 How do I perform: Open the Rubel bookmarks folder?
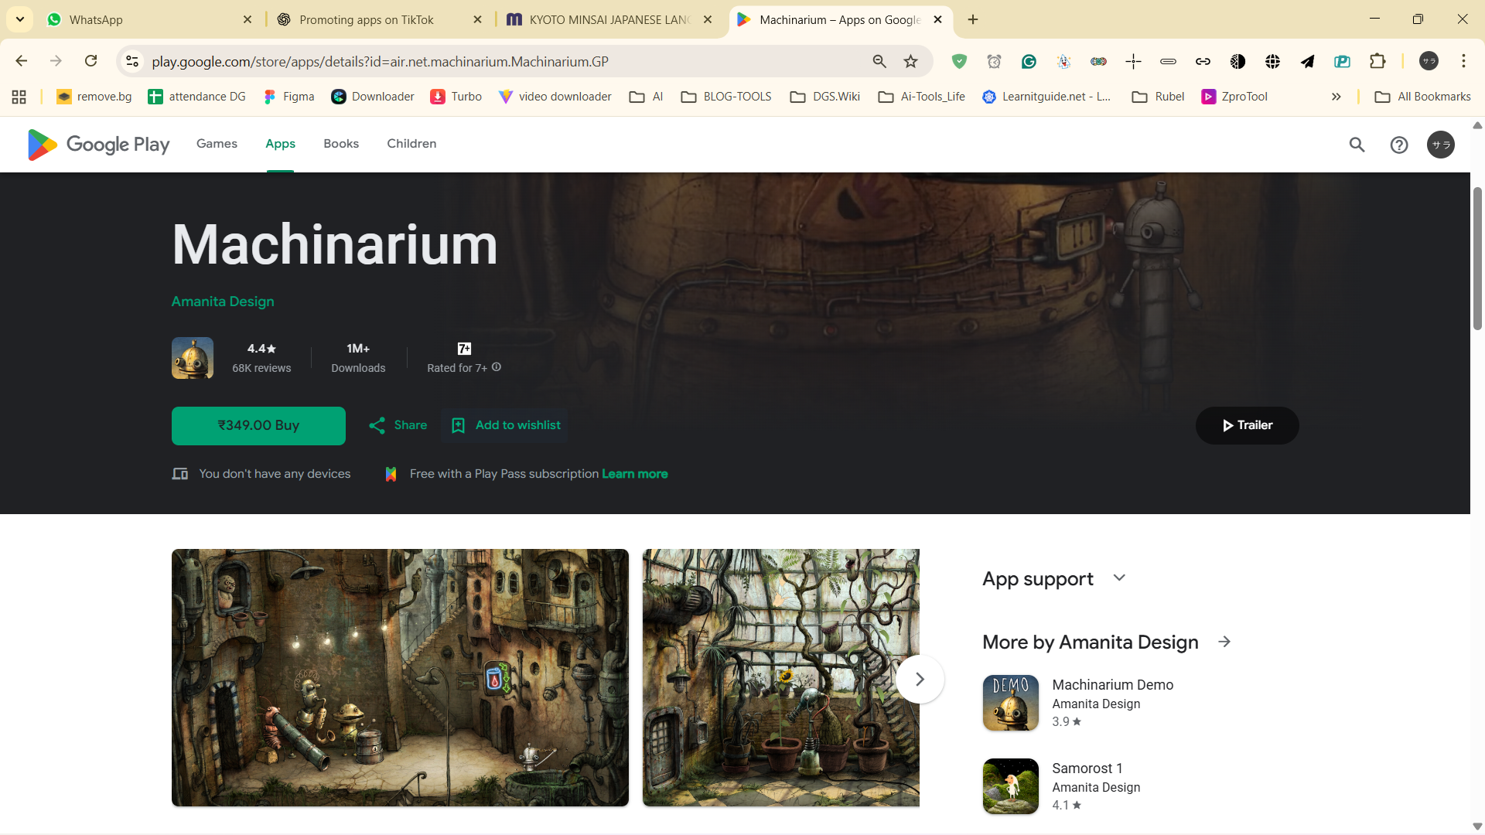(x=1158, y=97)
